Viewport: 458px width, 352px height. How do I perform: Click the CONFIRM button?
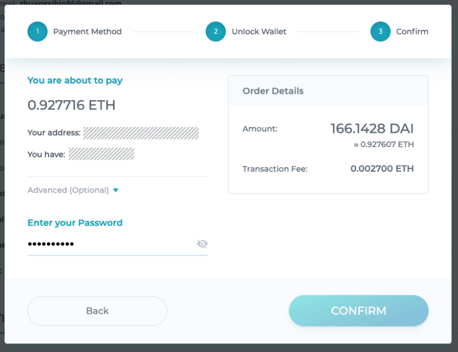(x=358, y=311)
